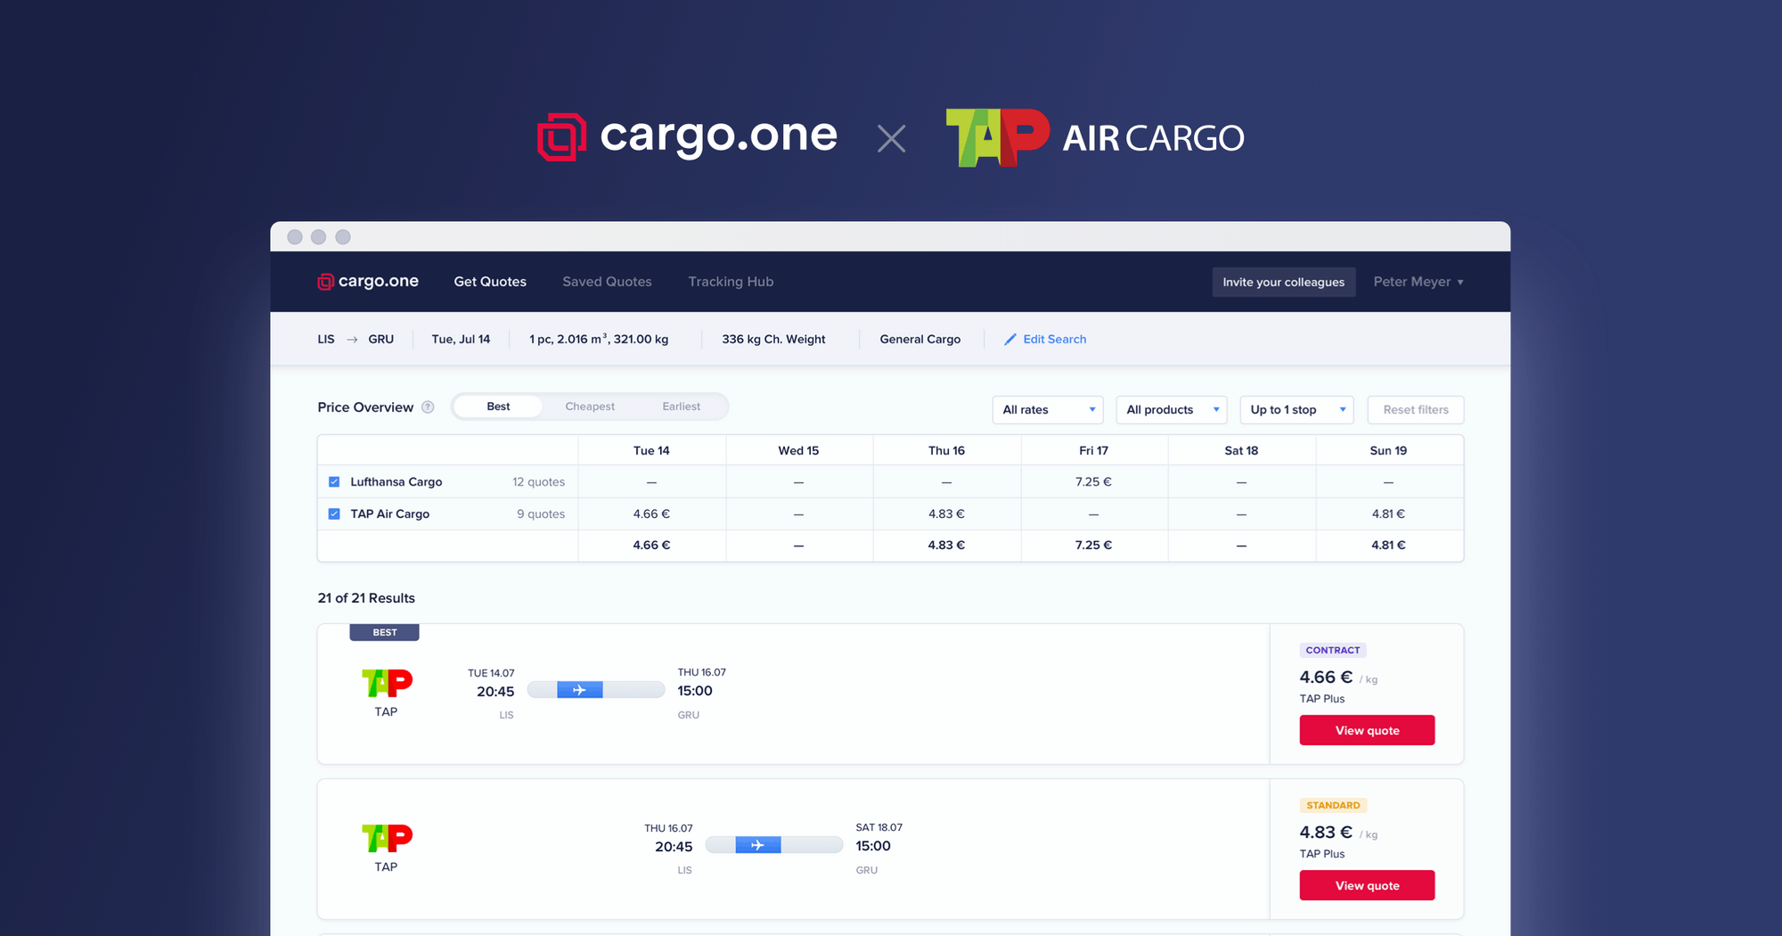Open the All products dropdown
The height and width of the screenshot is (936, 1782).
[x=1171, y=409]
